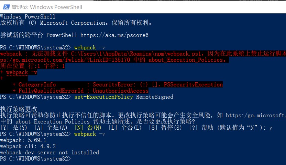Click the [L] 全否(L) option
This screenshot has height=165, width=286.
click(x=125, y=128)
